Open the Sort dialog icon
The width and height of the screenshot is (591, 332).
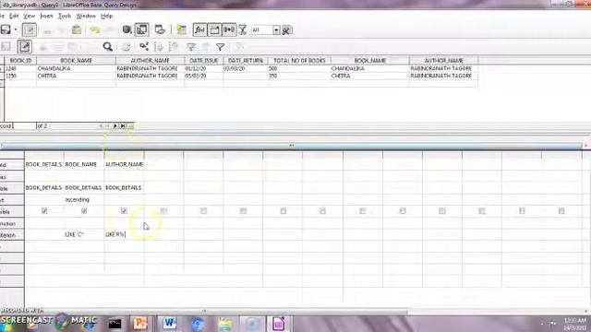(x=144, y=47)
